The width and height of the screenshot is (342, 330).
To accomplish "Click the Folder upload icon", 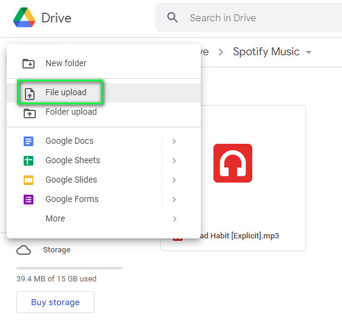I will 30,113.
